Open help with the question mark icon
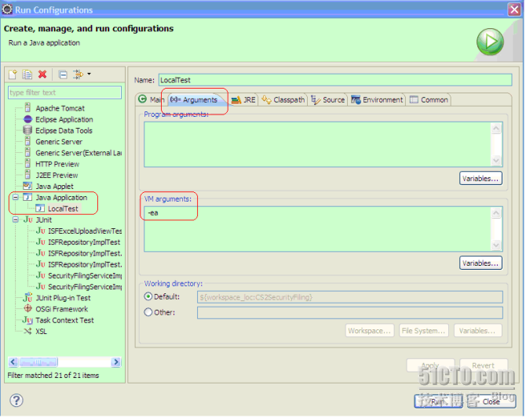This screenshot has height=418, width=526. [16, 401]
